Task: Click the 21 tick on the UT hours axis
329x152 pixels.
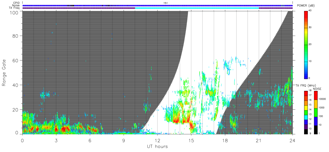Action: pos(259,140)
